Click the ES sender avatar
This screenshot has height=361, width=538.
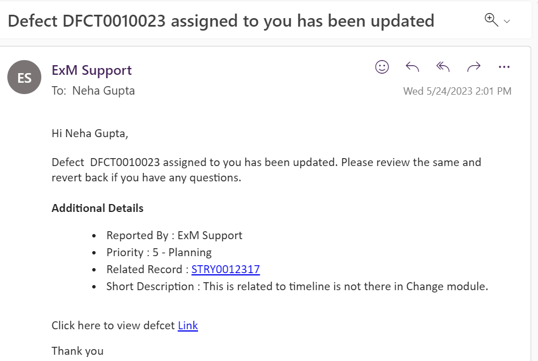(x=24, y=77)
